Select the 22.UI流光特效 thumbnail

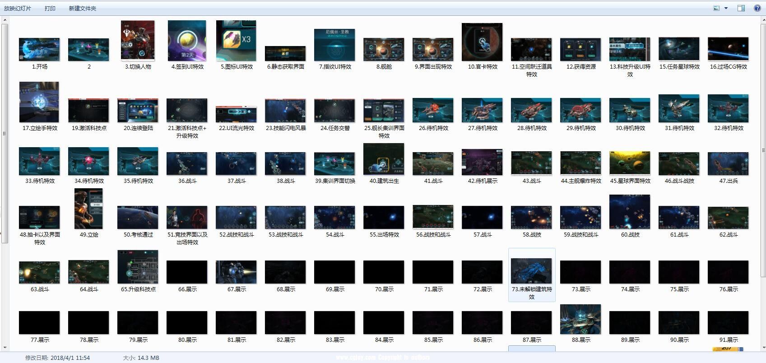(236, 114)
